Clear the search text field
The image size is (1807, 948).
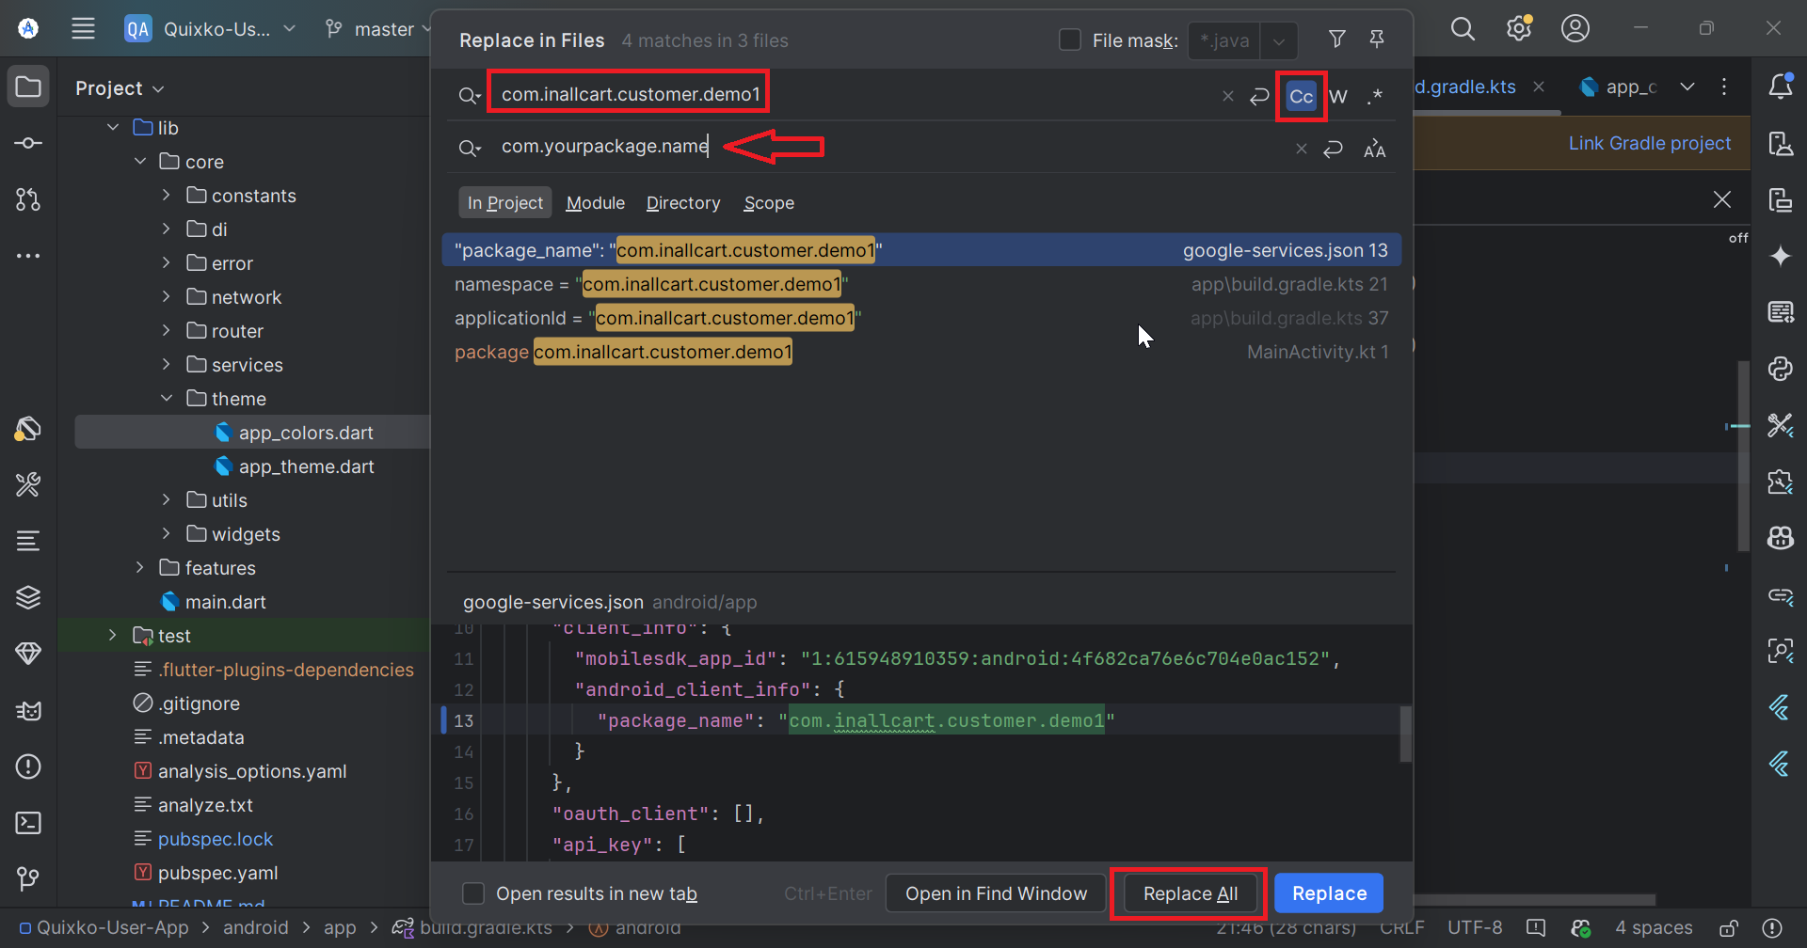[x=1228, y=96]
